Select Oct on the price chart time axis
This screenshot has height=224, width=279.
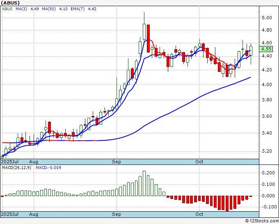pos(199,162)
